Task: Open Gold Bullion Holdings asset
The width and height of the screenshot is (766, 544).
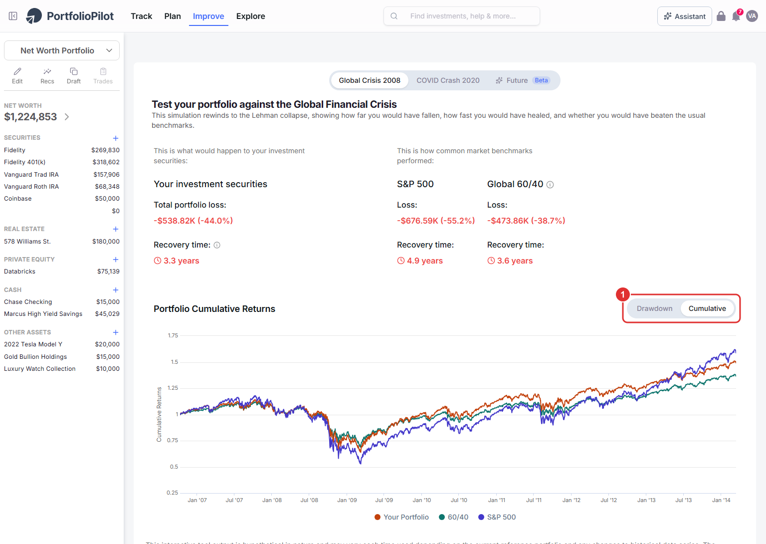Action: [x=62, y=357]
